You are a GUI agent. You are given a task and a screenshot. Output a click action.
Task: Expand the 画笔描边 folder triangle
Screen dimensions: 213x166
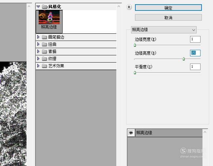click(x=38, y=37)
